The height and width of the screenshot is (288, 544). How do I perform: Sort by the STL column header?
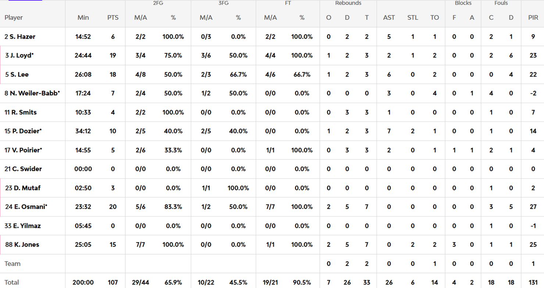point(412,18)
